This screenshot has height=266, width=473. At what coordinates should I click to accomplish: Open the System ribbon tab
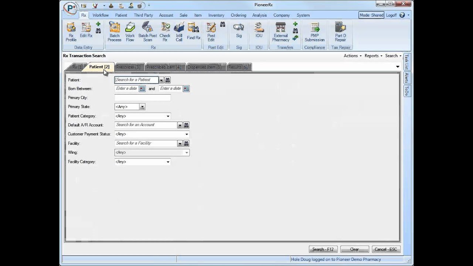(x=303, y=15)
